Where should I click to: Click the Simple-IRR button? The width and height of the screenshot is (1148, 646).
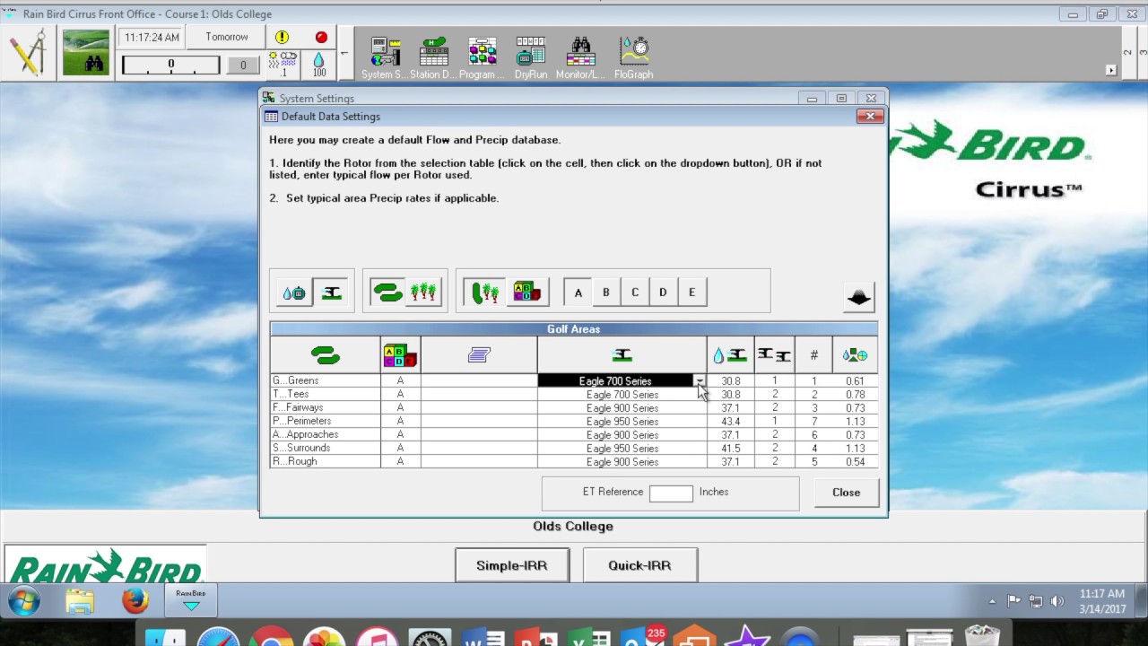[511, 565]
